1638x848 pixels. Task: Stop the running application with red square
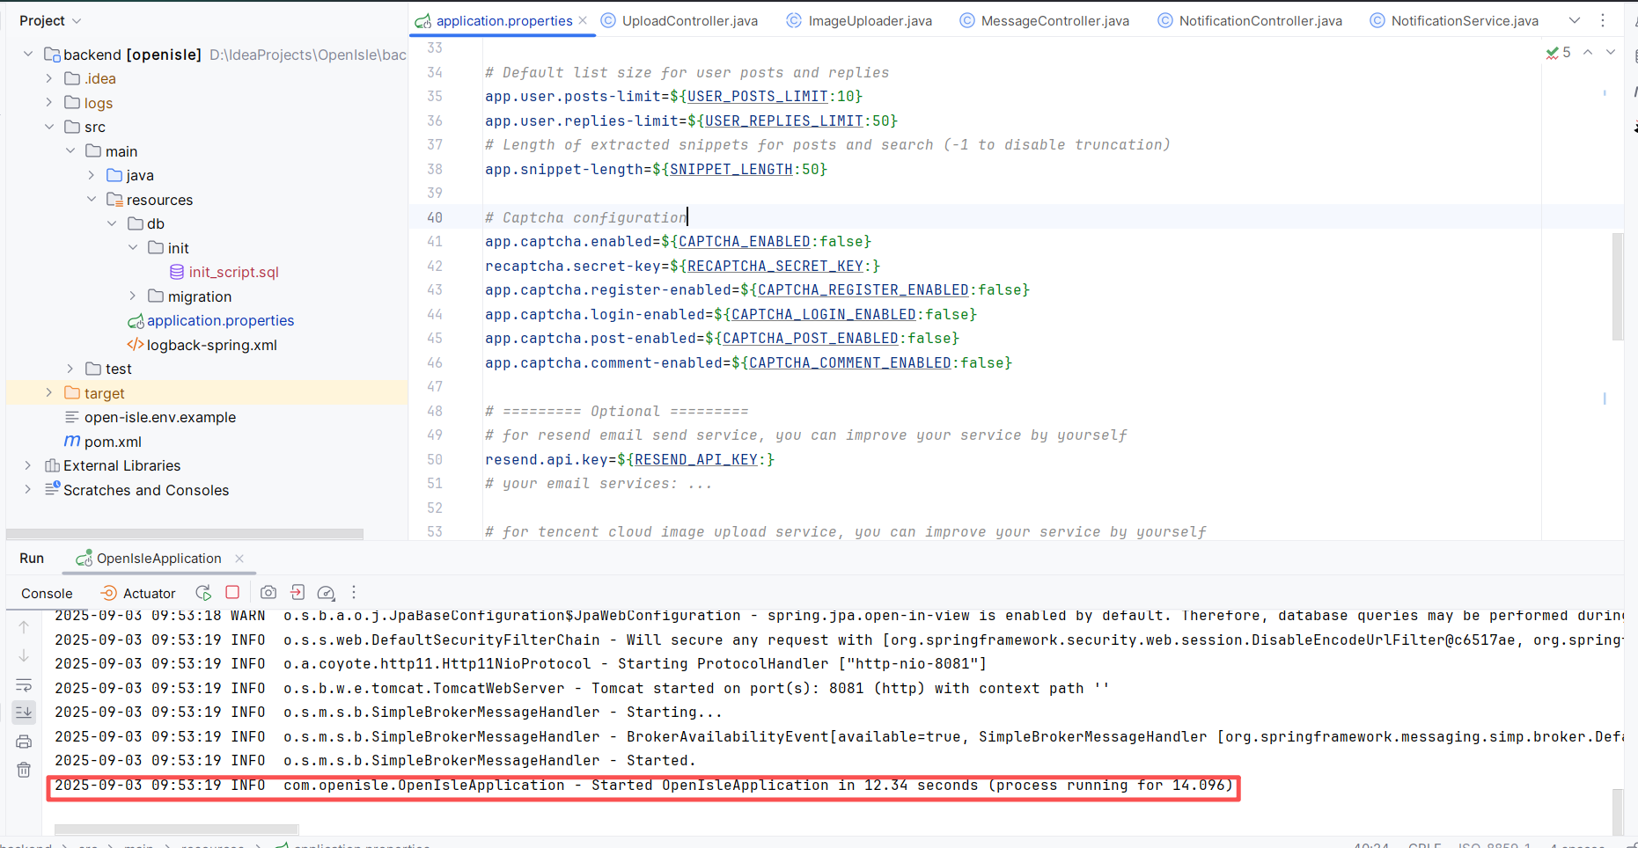pyautogui.click(x=232, y=593)
